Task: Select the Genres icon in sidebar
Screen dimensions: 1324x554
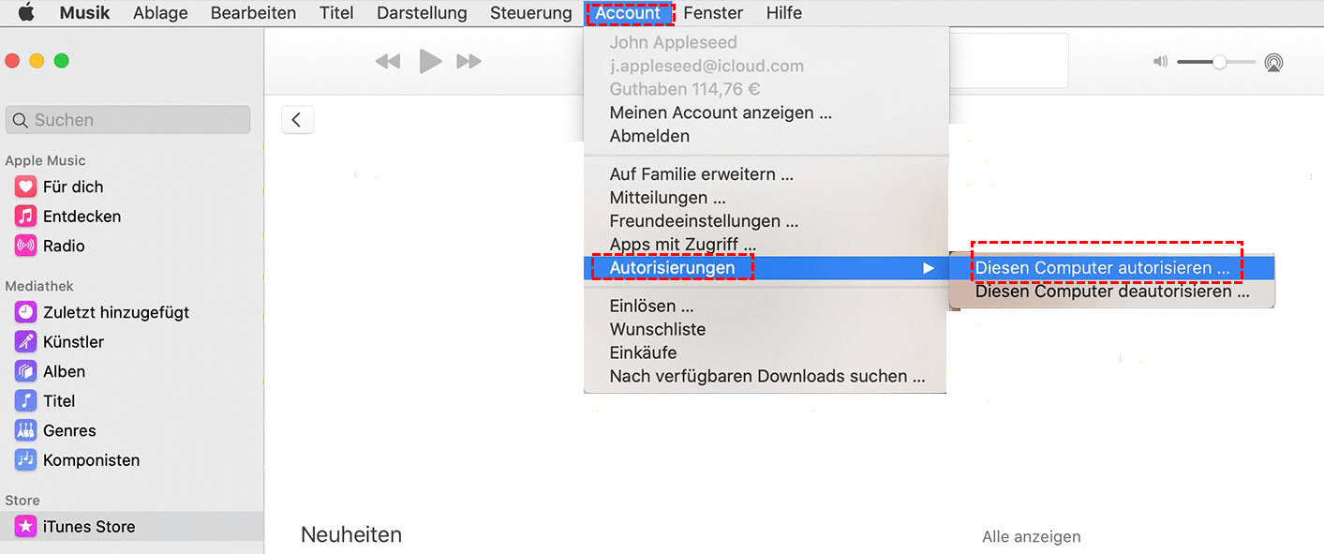Action: pyautogui.click(x=25, y=430)
